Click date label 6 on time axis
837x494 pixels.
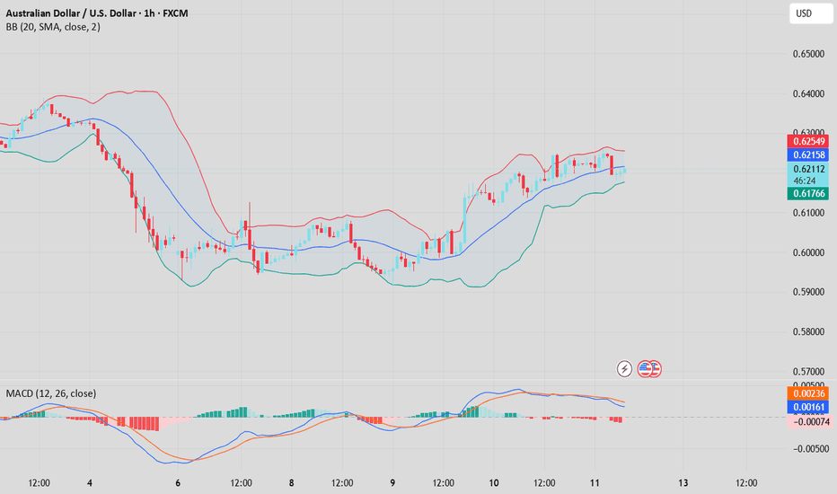[178, 483]
